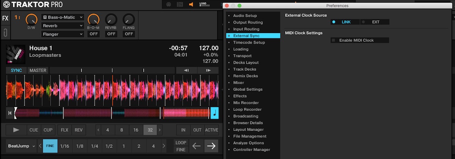
Task: Toggle the deck MASTER button
Action: 38,70
